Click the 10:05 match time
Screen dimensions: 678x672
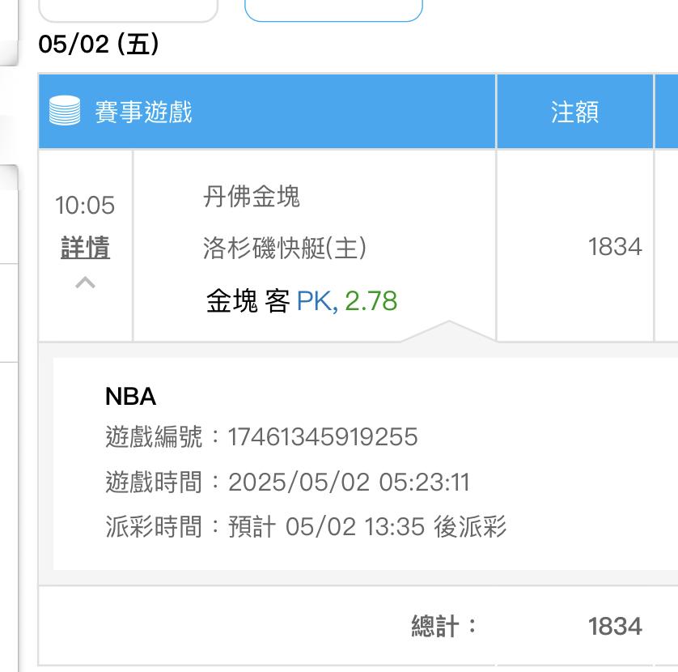85,206
